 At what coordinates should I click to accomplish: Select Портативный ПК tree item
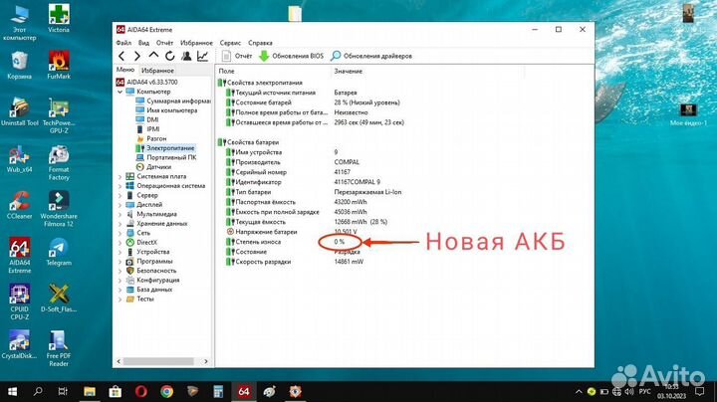[166, 157]
